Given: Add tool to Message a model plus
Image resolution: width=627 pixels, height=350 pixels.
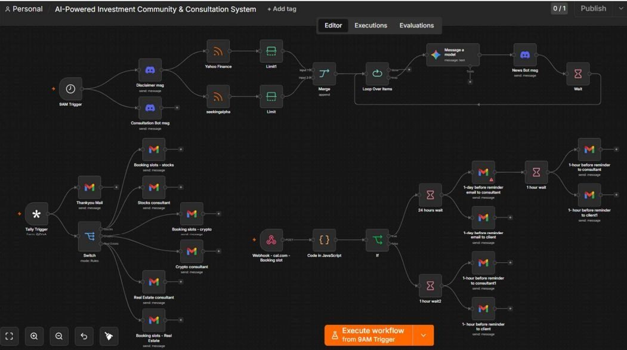Looking at the screenshot, I should [470, 82].
